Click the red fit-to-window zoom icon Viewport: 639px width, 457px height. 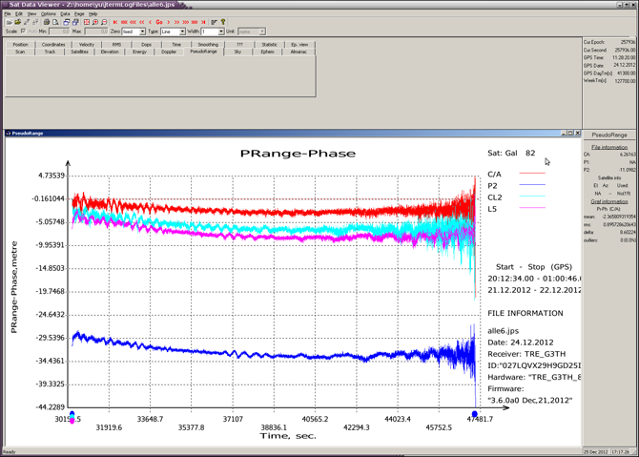point(87,22)
